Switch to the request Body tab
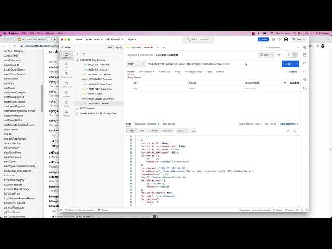Screen dimensions: 332x249 [x=177, y=72]
